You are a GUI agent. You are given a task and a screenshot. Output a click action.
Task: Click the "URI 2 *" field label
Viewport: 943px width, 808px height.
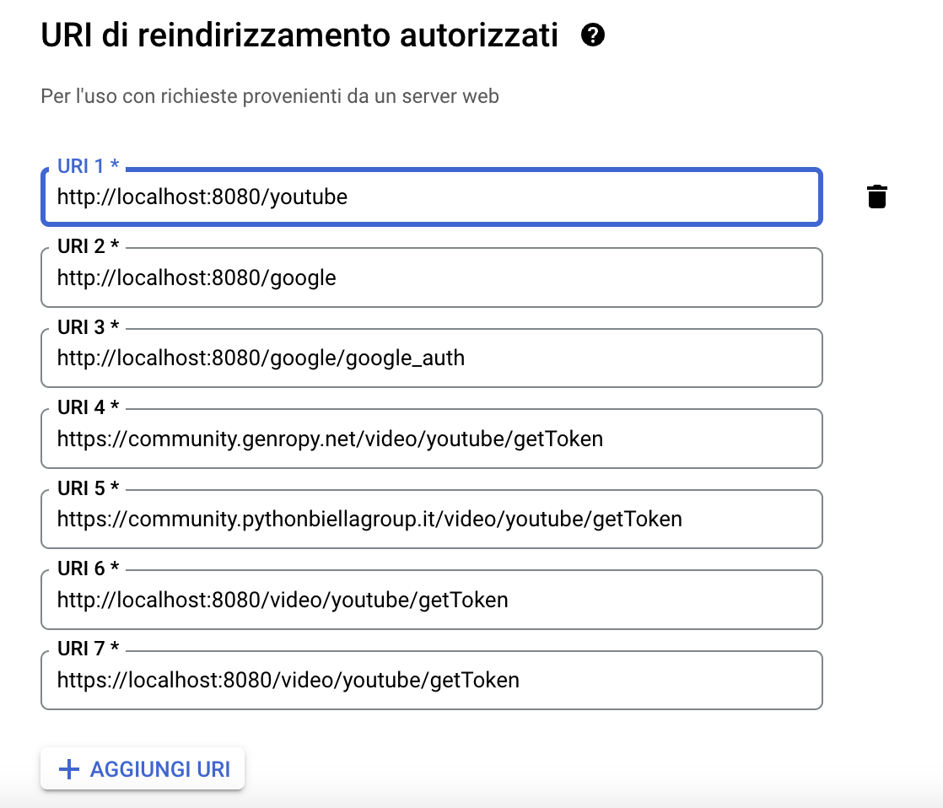89,246
